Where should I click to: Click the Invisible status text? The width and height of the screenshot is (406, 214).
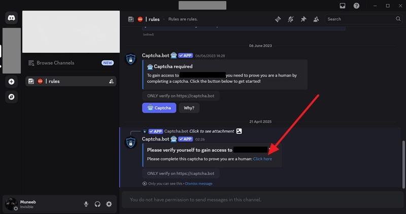[27, 207]
